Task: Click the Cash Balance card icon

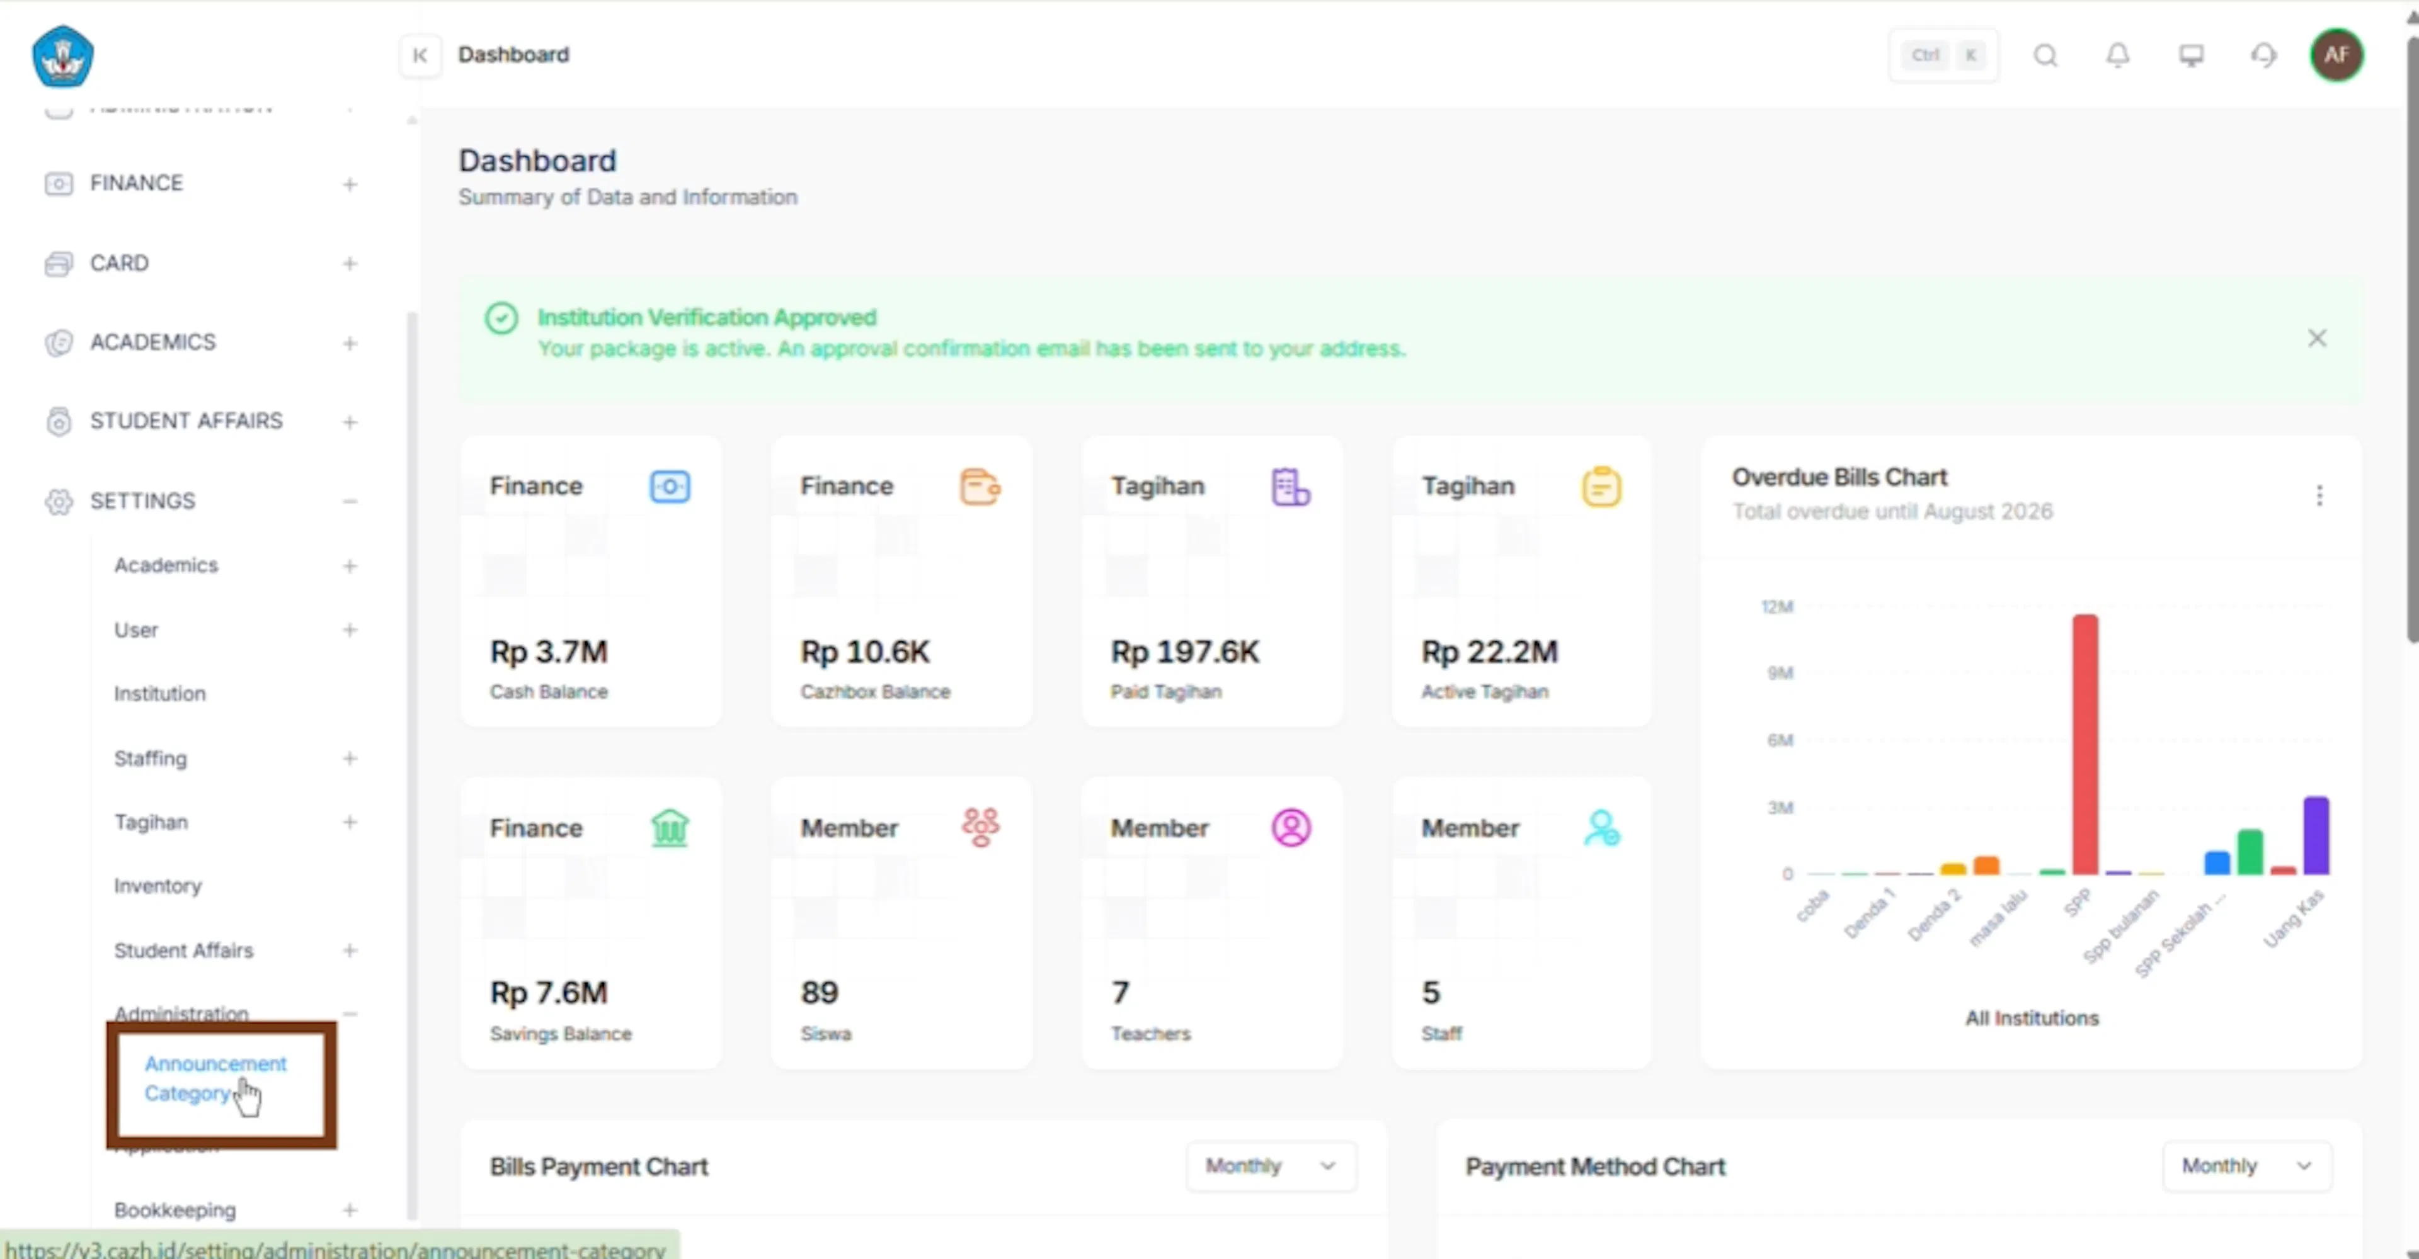Action: click(x=670, y=486)
